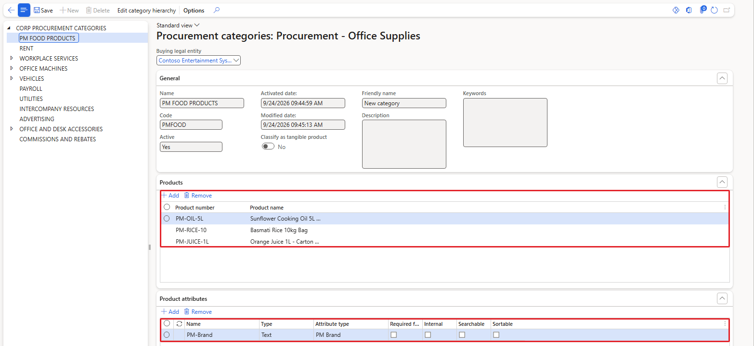
Task: Open Product attributes grid column options (three dots)
Action: point(725,324)
